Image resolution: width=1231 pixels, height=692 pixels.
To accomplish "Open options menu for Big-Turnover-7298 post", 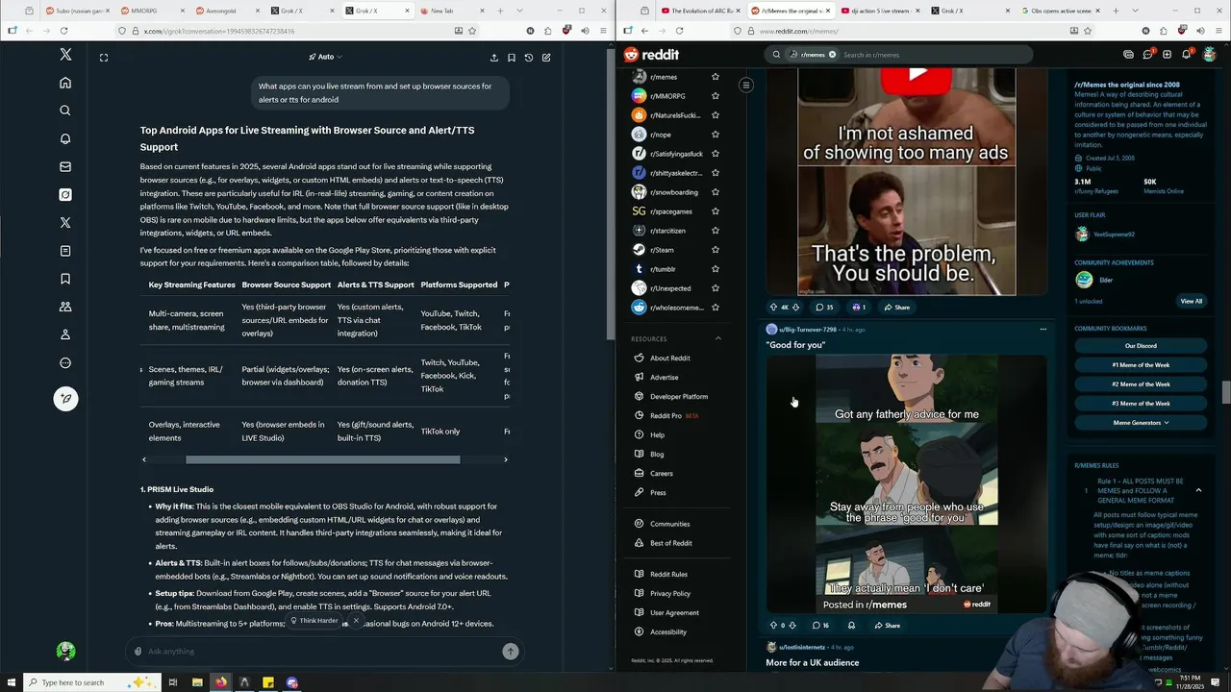I will tap(1043, 330).
